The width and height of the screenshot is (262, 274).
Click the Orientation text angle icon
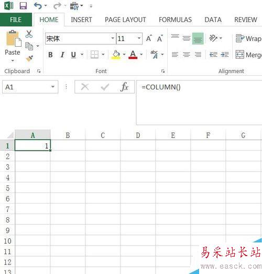click(x=213, y=38)
